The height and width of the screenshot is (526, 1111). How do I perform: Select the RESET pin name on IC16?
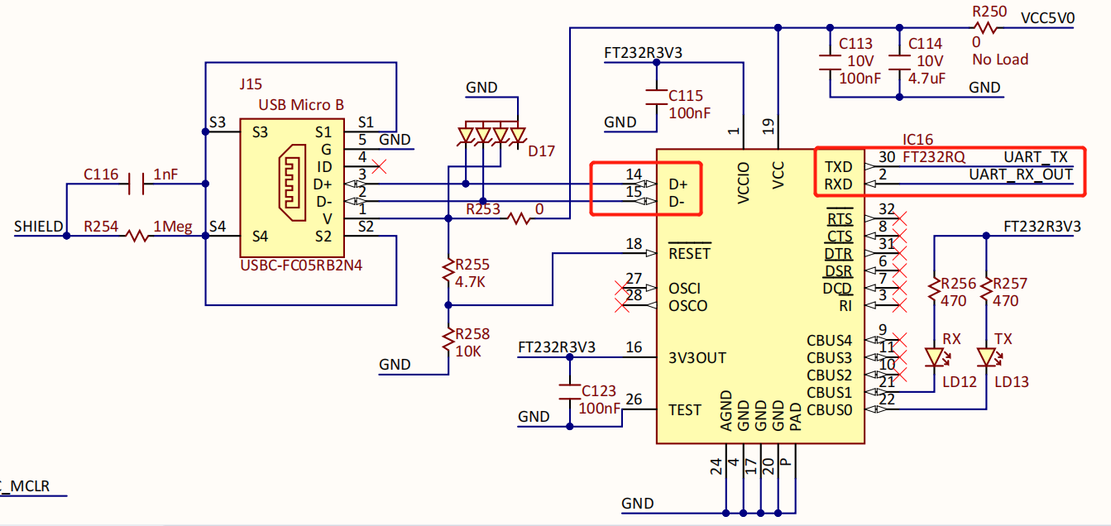tap(690, 253)
